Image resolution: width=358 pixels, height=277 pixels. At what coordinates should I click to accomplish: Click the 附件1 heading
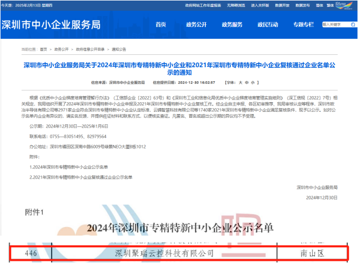[x=34, y=212]
